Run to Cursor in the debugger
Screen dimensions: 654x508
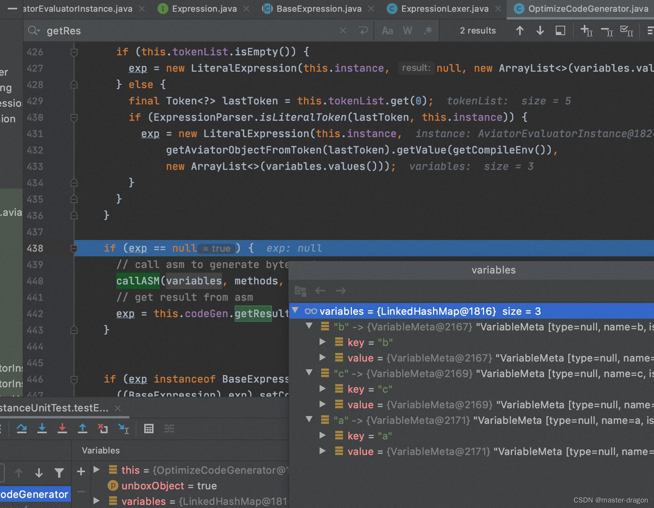point(124,429)
